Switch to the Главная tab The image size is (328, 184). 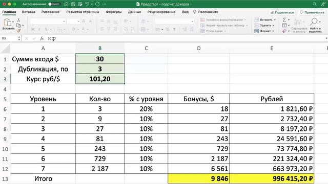[9, 12]
